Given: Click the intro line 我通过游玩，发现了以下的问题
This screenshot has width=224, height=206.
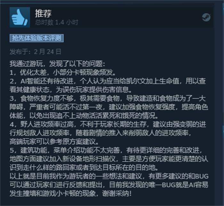Looking at the screenshot, I should point(57,64).
